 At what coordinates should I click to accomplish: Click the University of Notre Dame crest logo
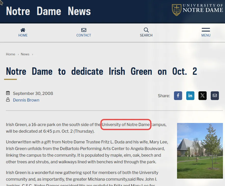coord(177,10)
